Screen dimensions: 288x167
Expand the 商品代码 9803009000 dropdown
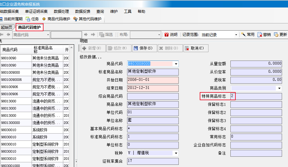pos(176,64)
